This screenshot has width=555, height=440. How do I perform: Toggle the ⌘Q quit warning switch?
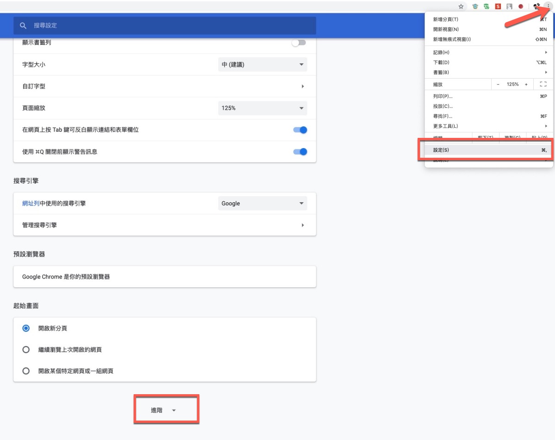click(300, 151)
